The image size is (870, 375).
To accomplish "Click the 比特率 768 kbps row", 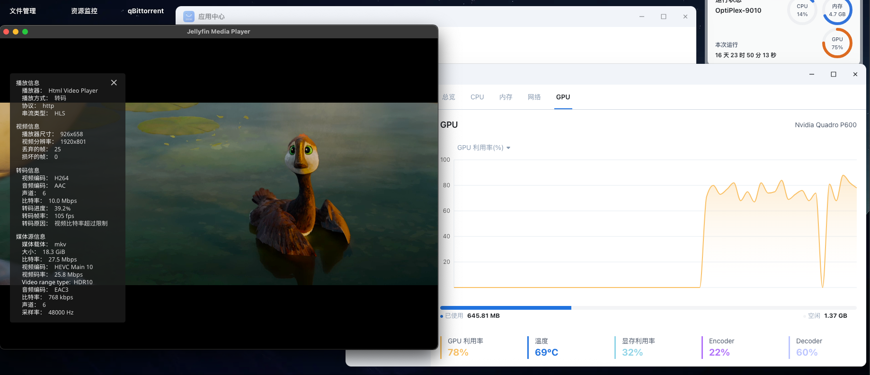I will point(47,297).
